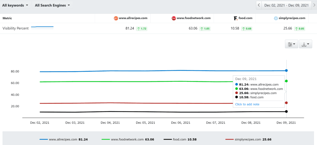Go to previous date range arrow
317x145 pixels.
[x=259, y=6]
